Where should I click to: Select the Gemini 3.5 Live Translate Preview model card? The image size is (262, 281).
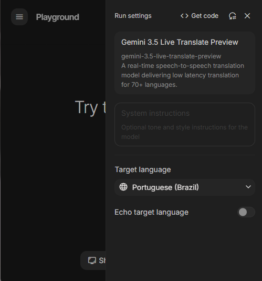pyautogui.click(x=185, y=63)
